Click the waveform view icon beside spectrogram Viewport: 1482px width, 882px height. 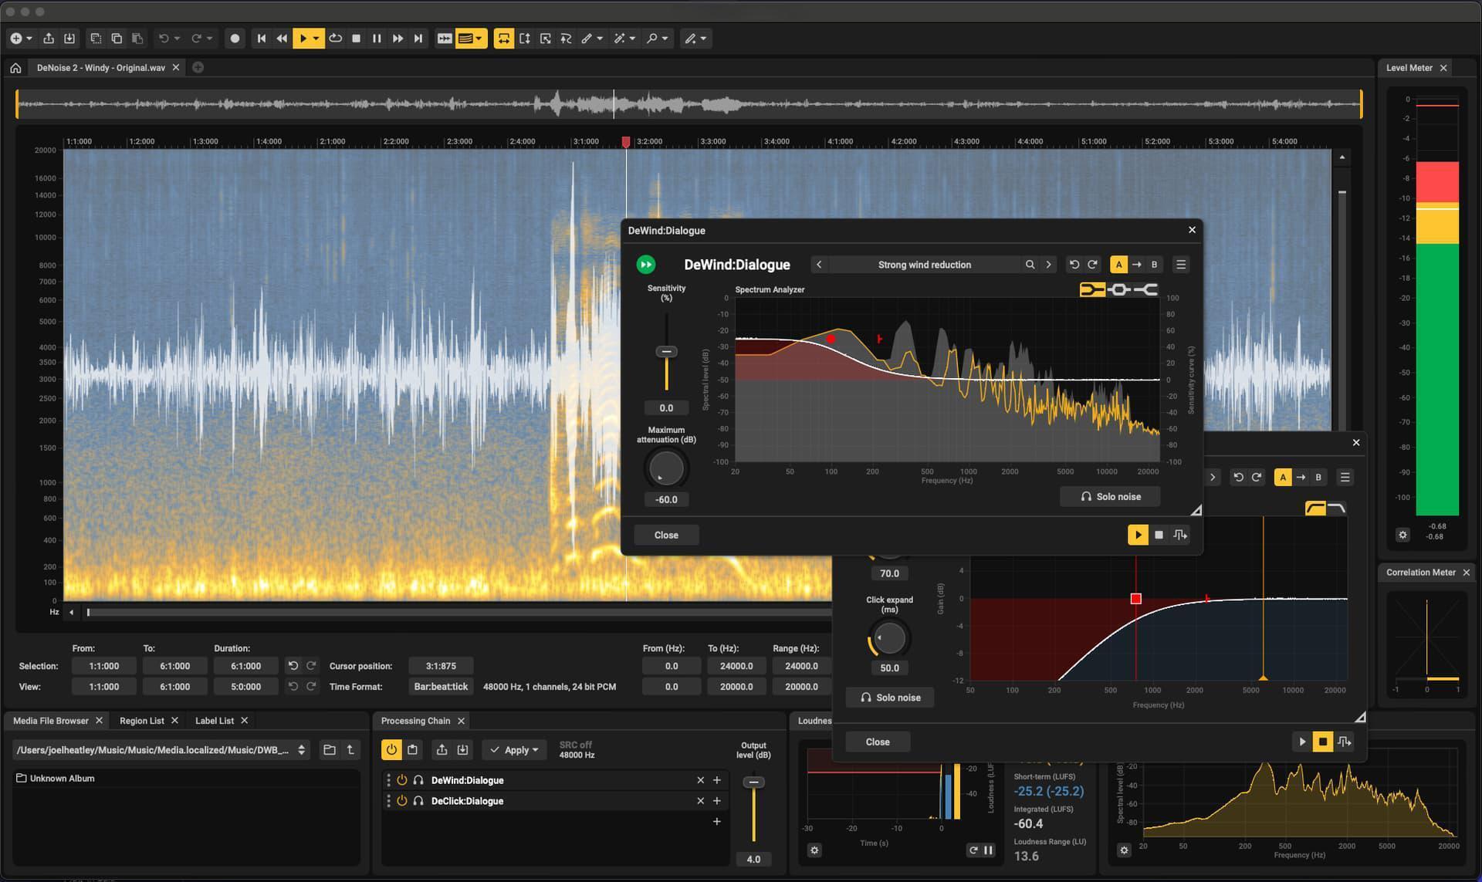pyautogui.click(x=445, y=38)
